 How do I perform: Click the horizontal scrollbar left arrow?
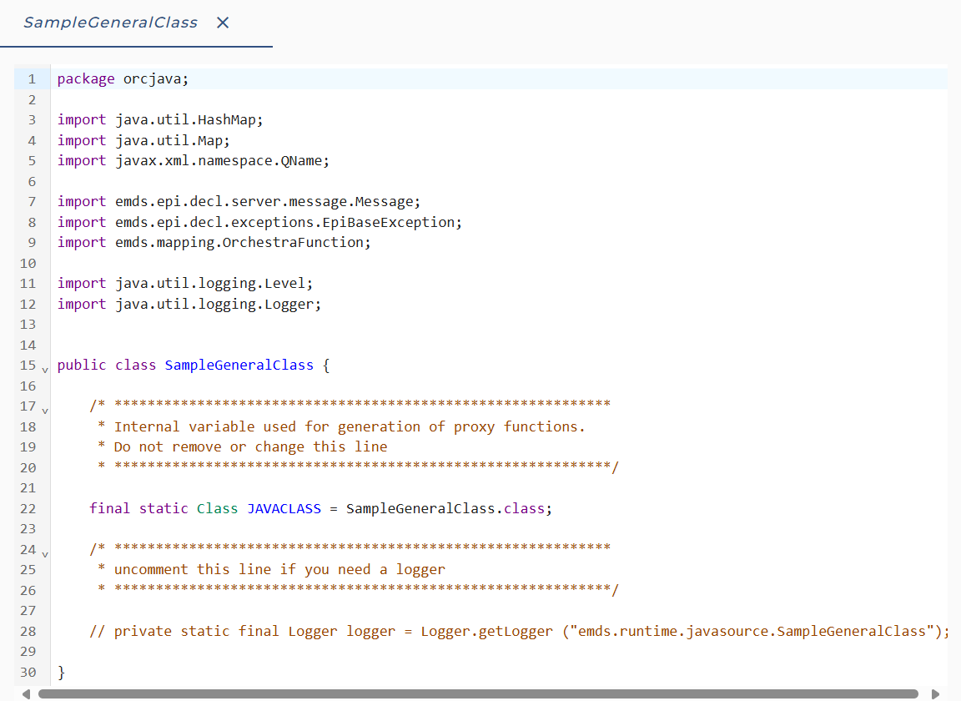coord(26,694)
